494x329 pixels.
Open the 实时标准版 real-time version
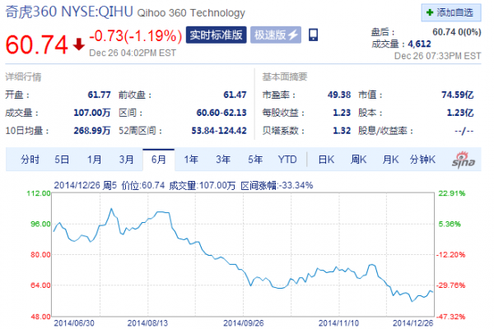pos(216,35)
